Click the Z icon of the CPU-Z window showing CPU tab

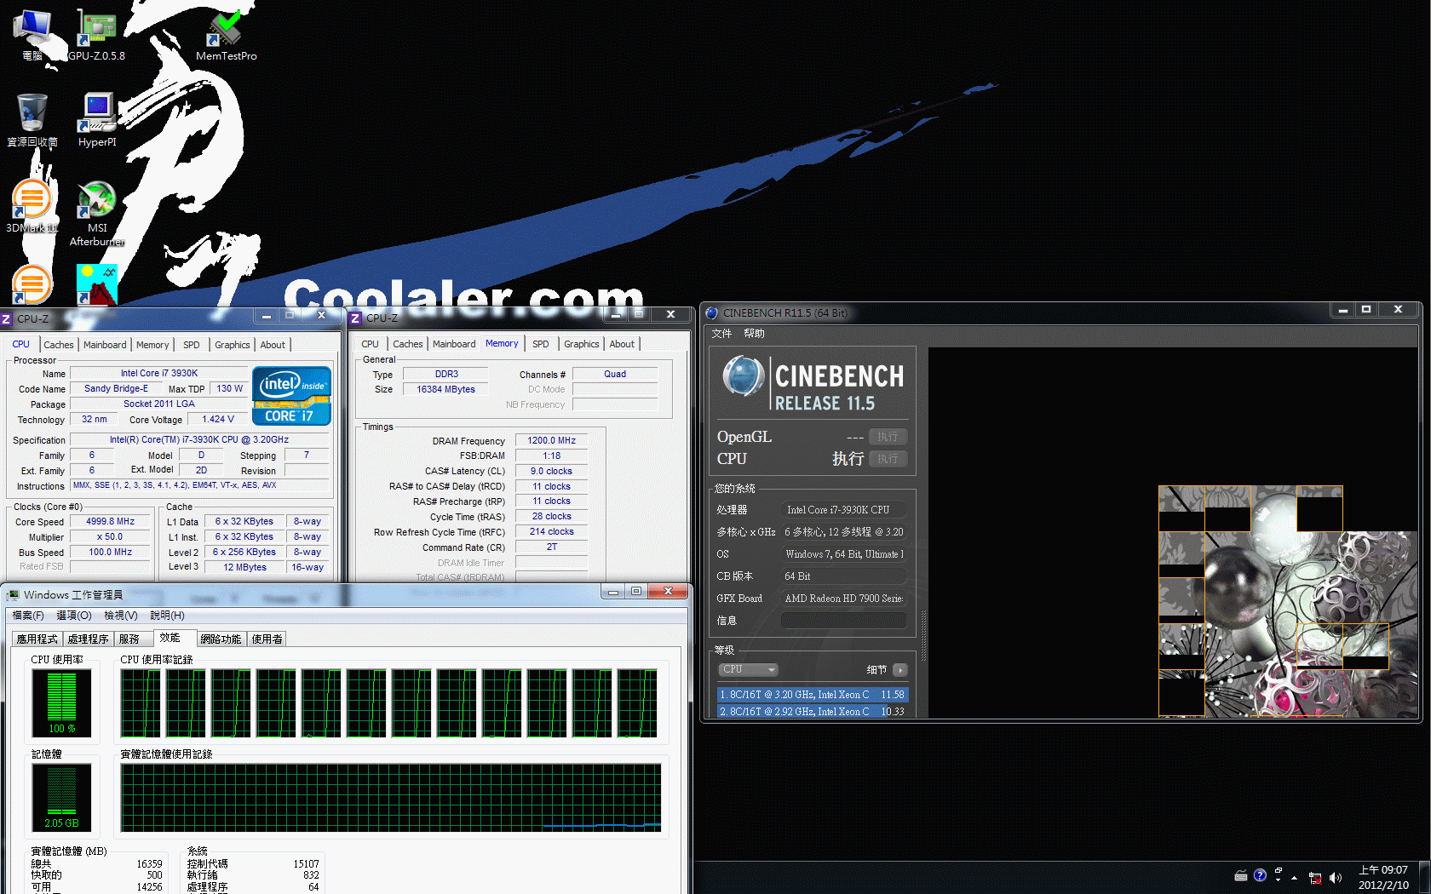(x=6, y=318)
